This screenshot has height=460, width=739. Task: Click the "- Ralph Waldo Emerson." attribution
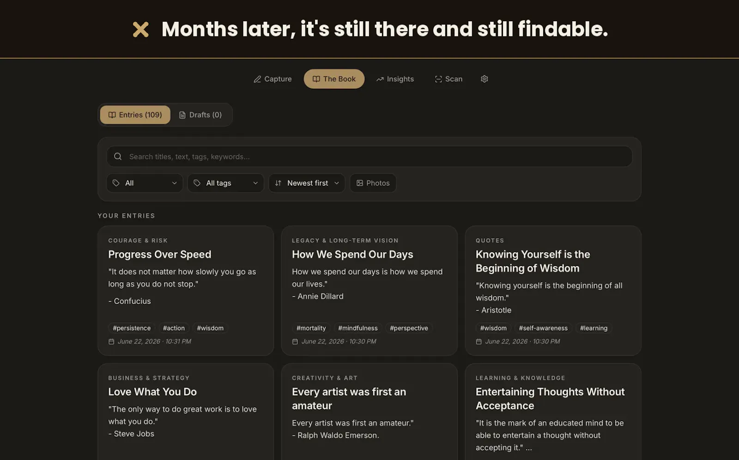coord(335,436)
